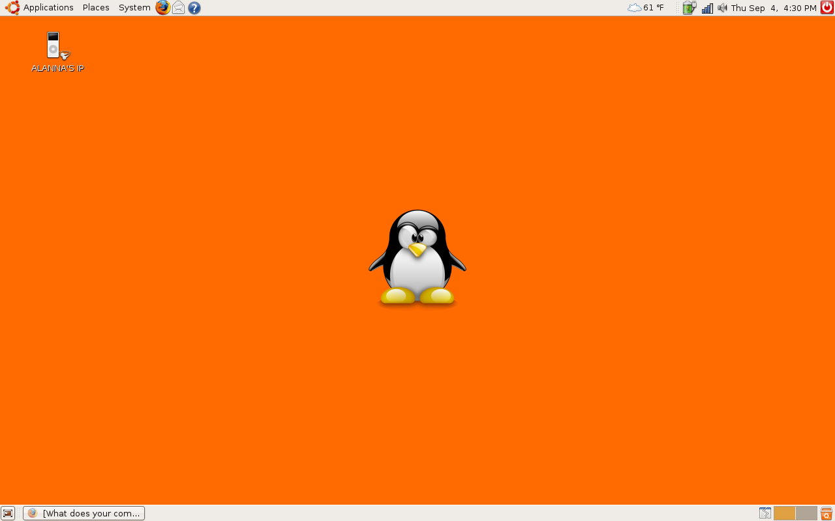Image resolution: width=835 pixels, height=521 pixels.
Task: Open Evolution mail from the panel
Action: click(178, 7)
